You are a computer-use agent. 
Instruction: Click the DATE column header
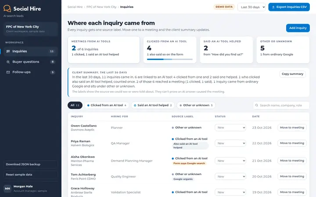pyautogui.click(x=256, y=116)
